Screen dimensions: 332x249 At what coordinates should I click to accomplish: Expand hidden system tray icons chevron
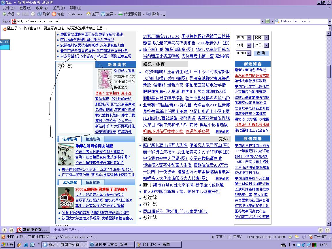(x=294, y=245)
